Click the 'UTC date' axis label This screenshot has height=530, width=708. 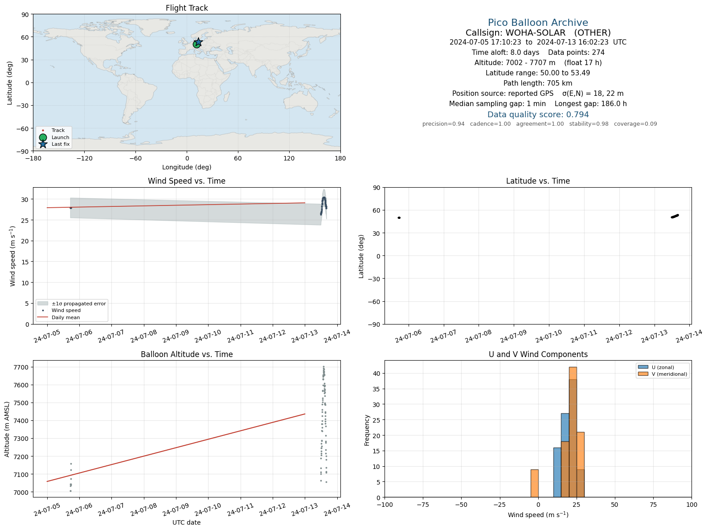click(x=187, y=522)
